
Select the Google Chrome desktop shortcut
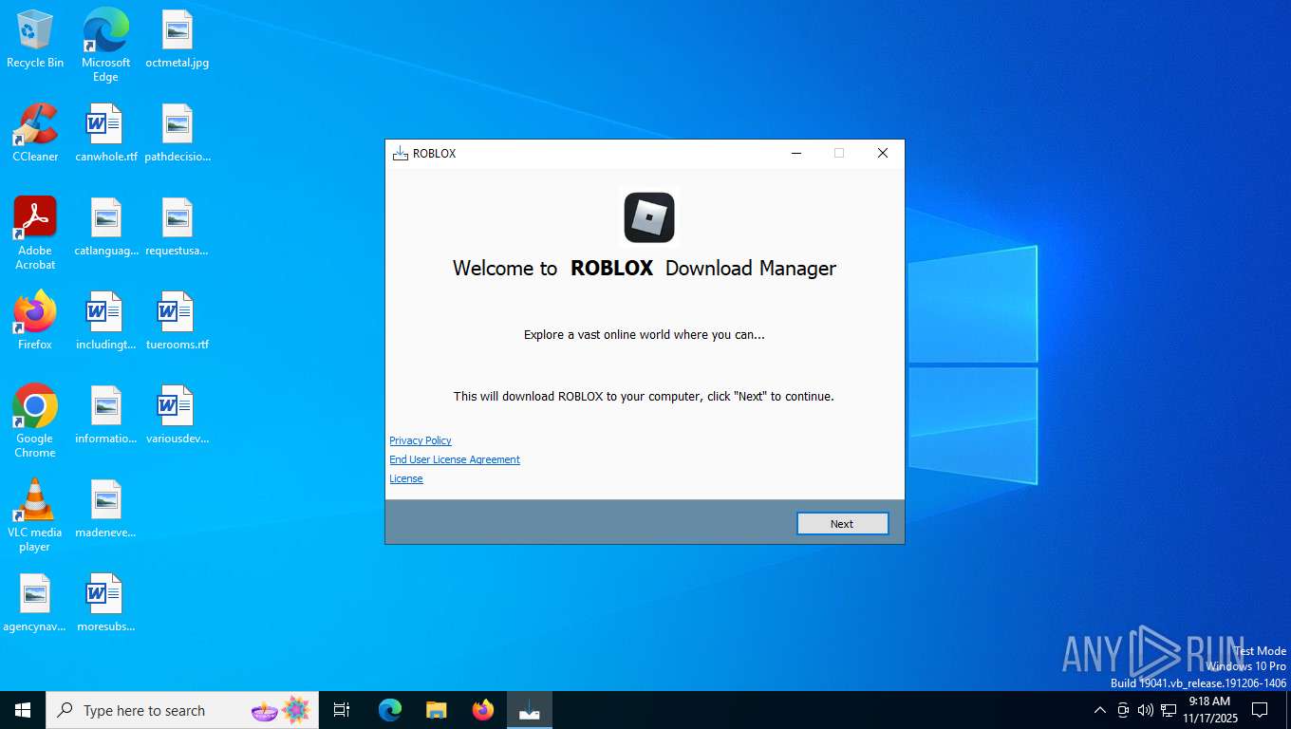(35, 421)
